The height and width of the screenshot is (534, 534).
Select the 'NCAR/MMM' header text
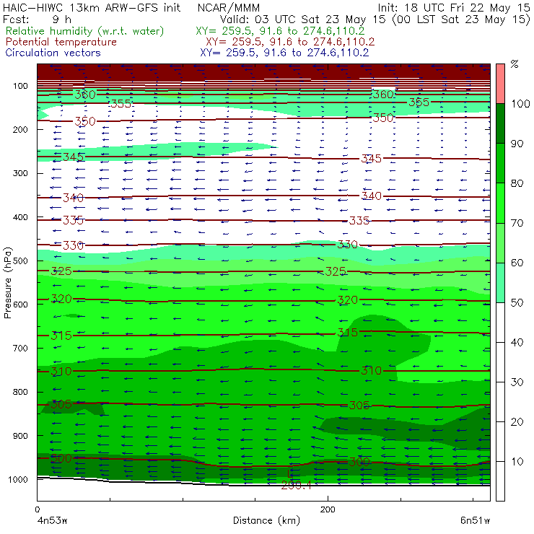coord(229,7)
